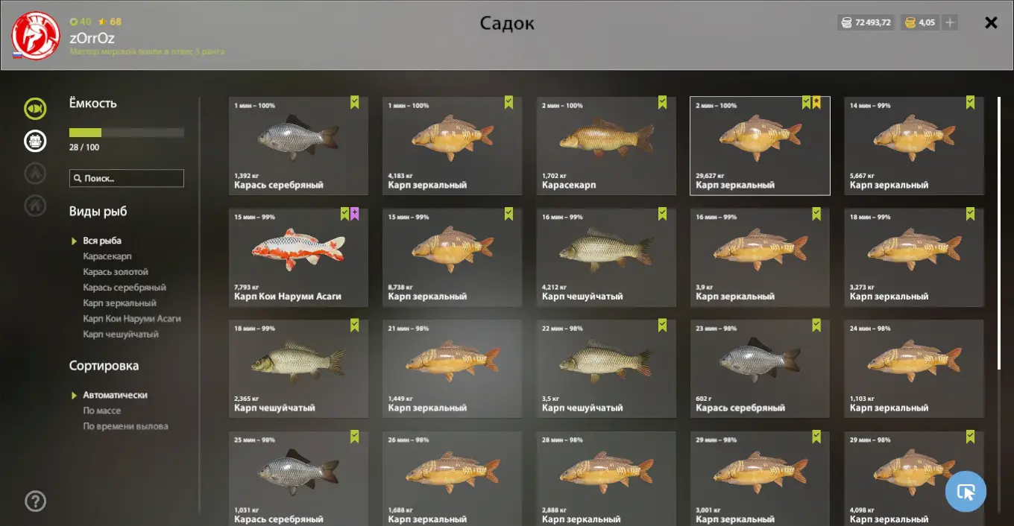Screen dimensions: 1014x526
Task: Open the fish keepnet sidebar icon
Action: (35, 109)
